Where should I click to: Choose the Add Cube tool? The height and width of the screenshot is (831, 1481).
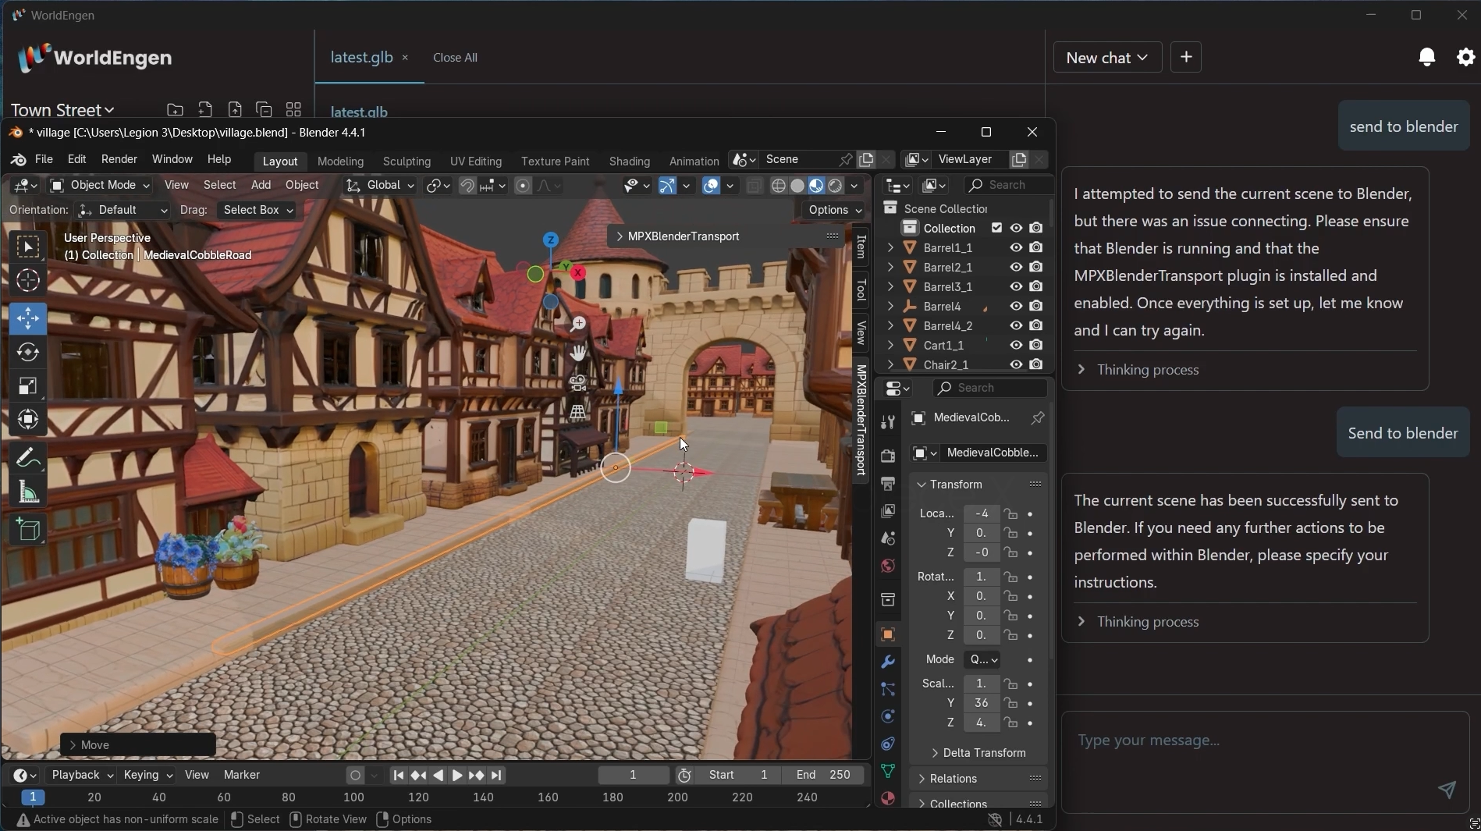28,531
